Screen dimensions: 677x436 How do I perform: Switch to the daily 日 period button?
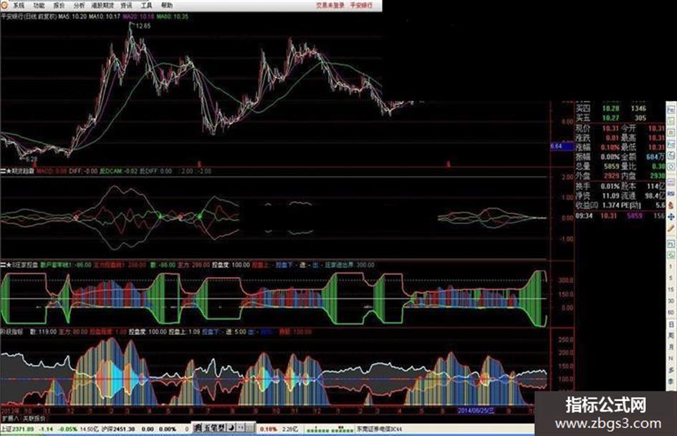click(671, 324)
